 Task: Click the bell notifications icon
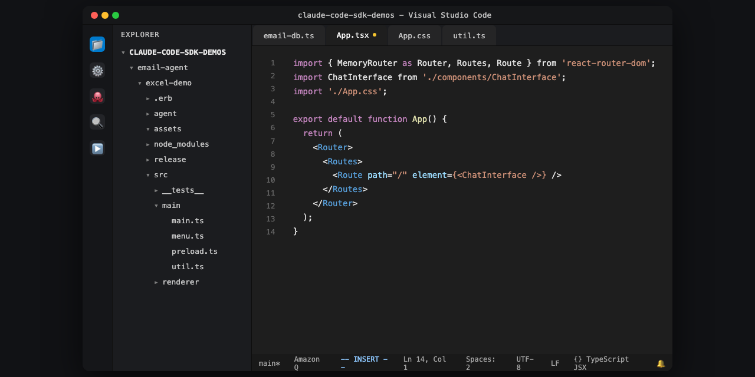tap(660, 363)
